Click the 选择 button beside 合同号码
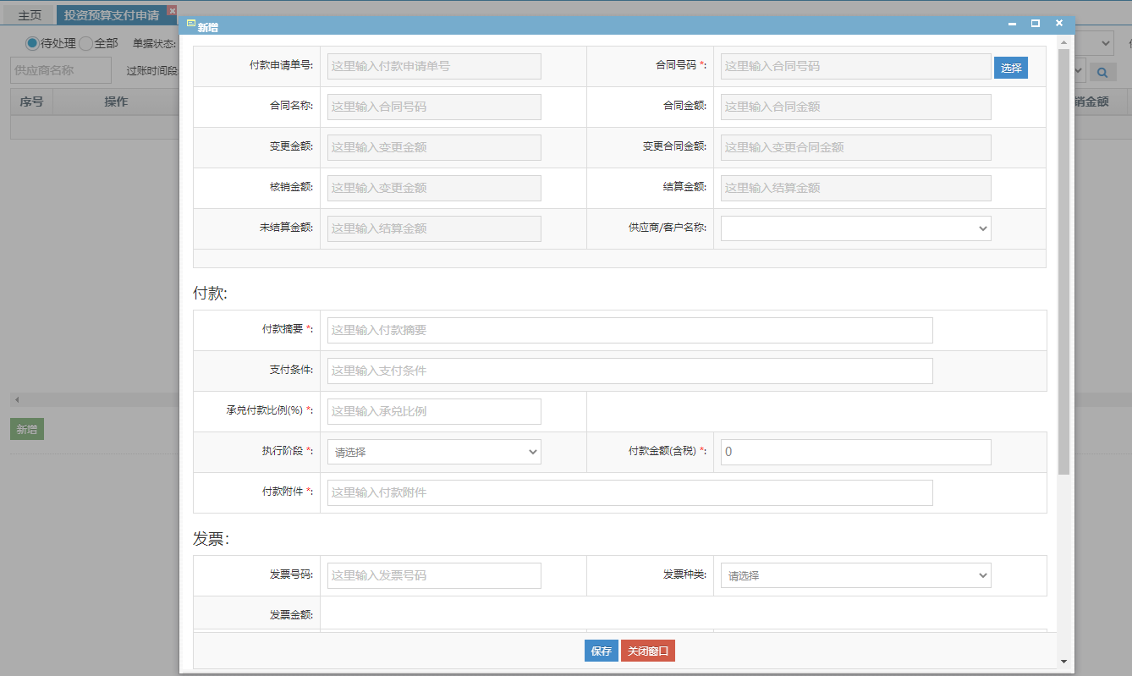This screenshot has width=1132, height=676. pos(1010,68)
